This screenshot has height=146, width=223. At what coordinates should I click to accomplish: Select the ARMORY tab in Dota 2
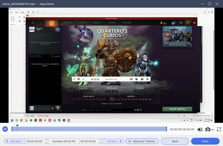click(x=83, y=23)
